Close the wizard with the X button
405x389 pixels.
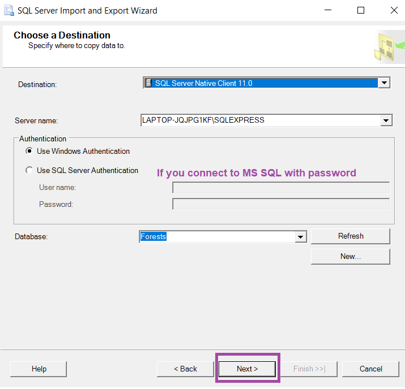click(394, 10)
